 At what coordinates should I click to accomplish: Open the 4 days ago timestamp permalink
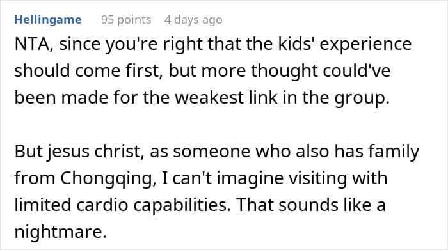pos(193,20)
